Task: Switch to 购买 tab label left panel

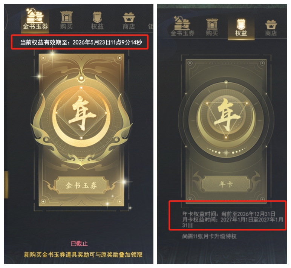Action: point(66,26)
